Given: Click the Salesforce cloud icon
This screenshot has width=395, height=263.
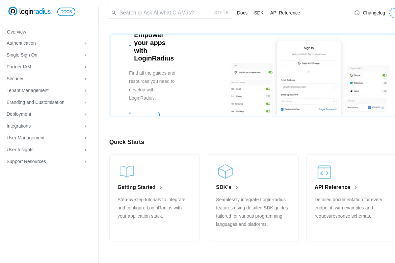Looking at the screenshot, I should pyautogui.click(x=352, y=83).
